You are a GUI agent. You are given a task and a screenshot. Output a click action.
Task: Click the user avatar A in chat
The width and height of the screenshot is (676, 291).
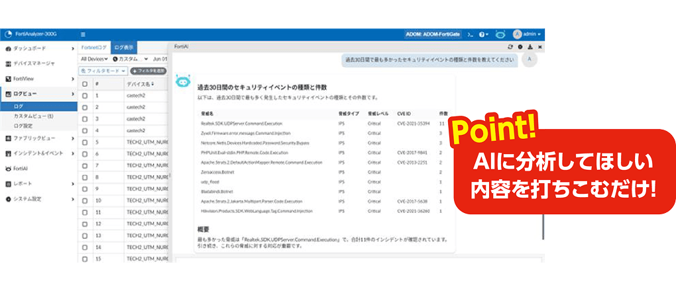coord(530,60)
